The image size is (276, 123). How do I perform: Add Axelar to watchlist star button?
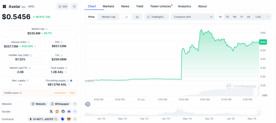click(63, 6)
